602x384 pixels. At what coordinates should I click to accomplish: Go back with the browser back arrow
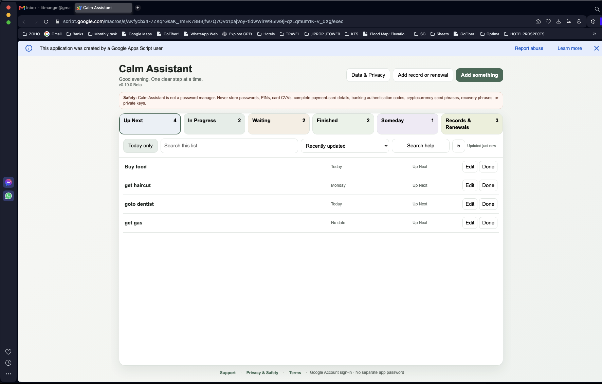pos(24,21)
